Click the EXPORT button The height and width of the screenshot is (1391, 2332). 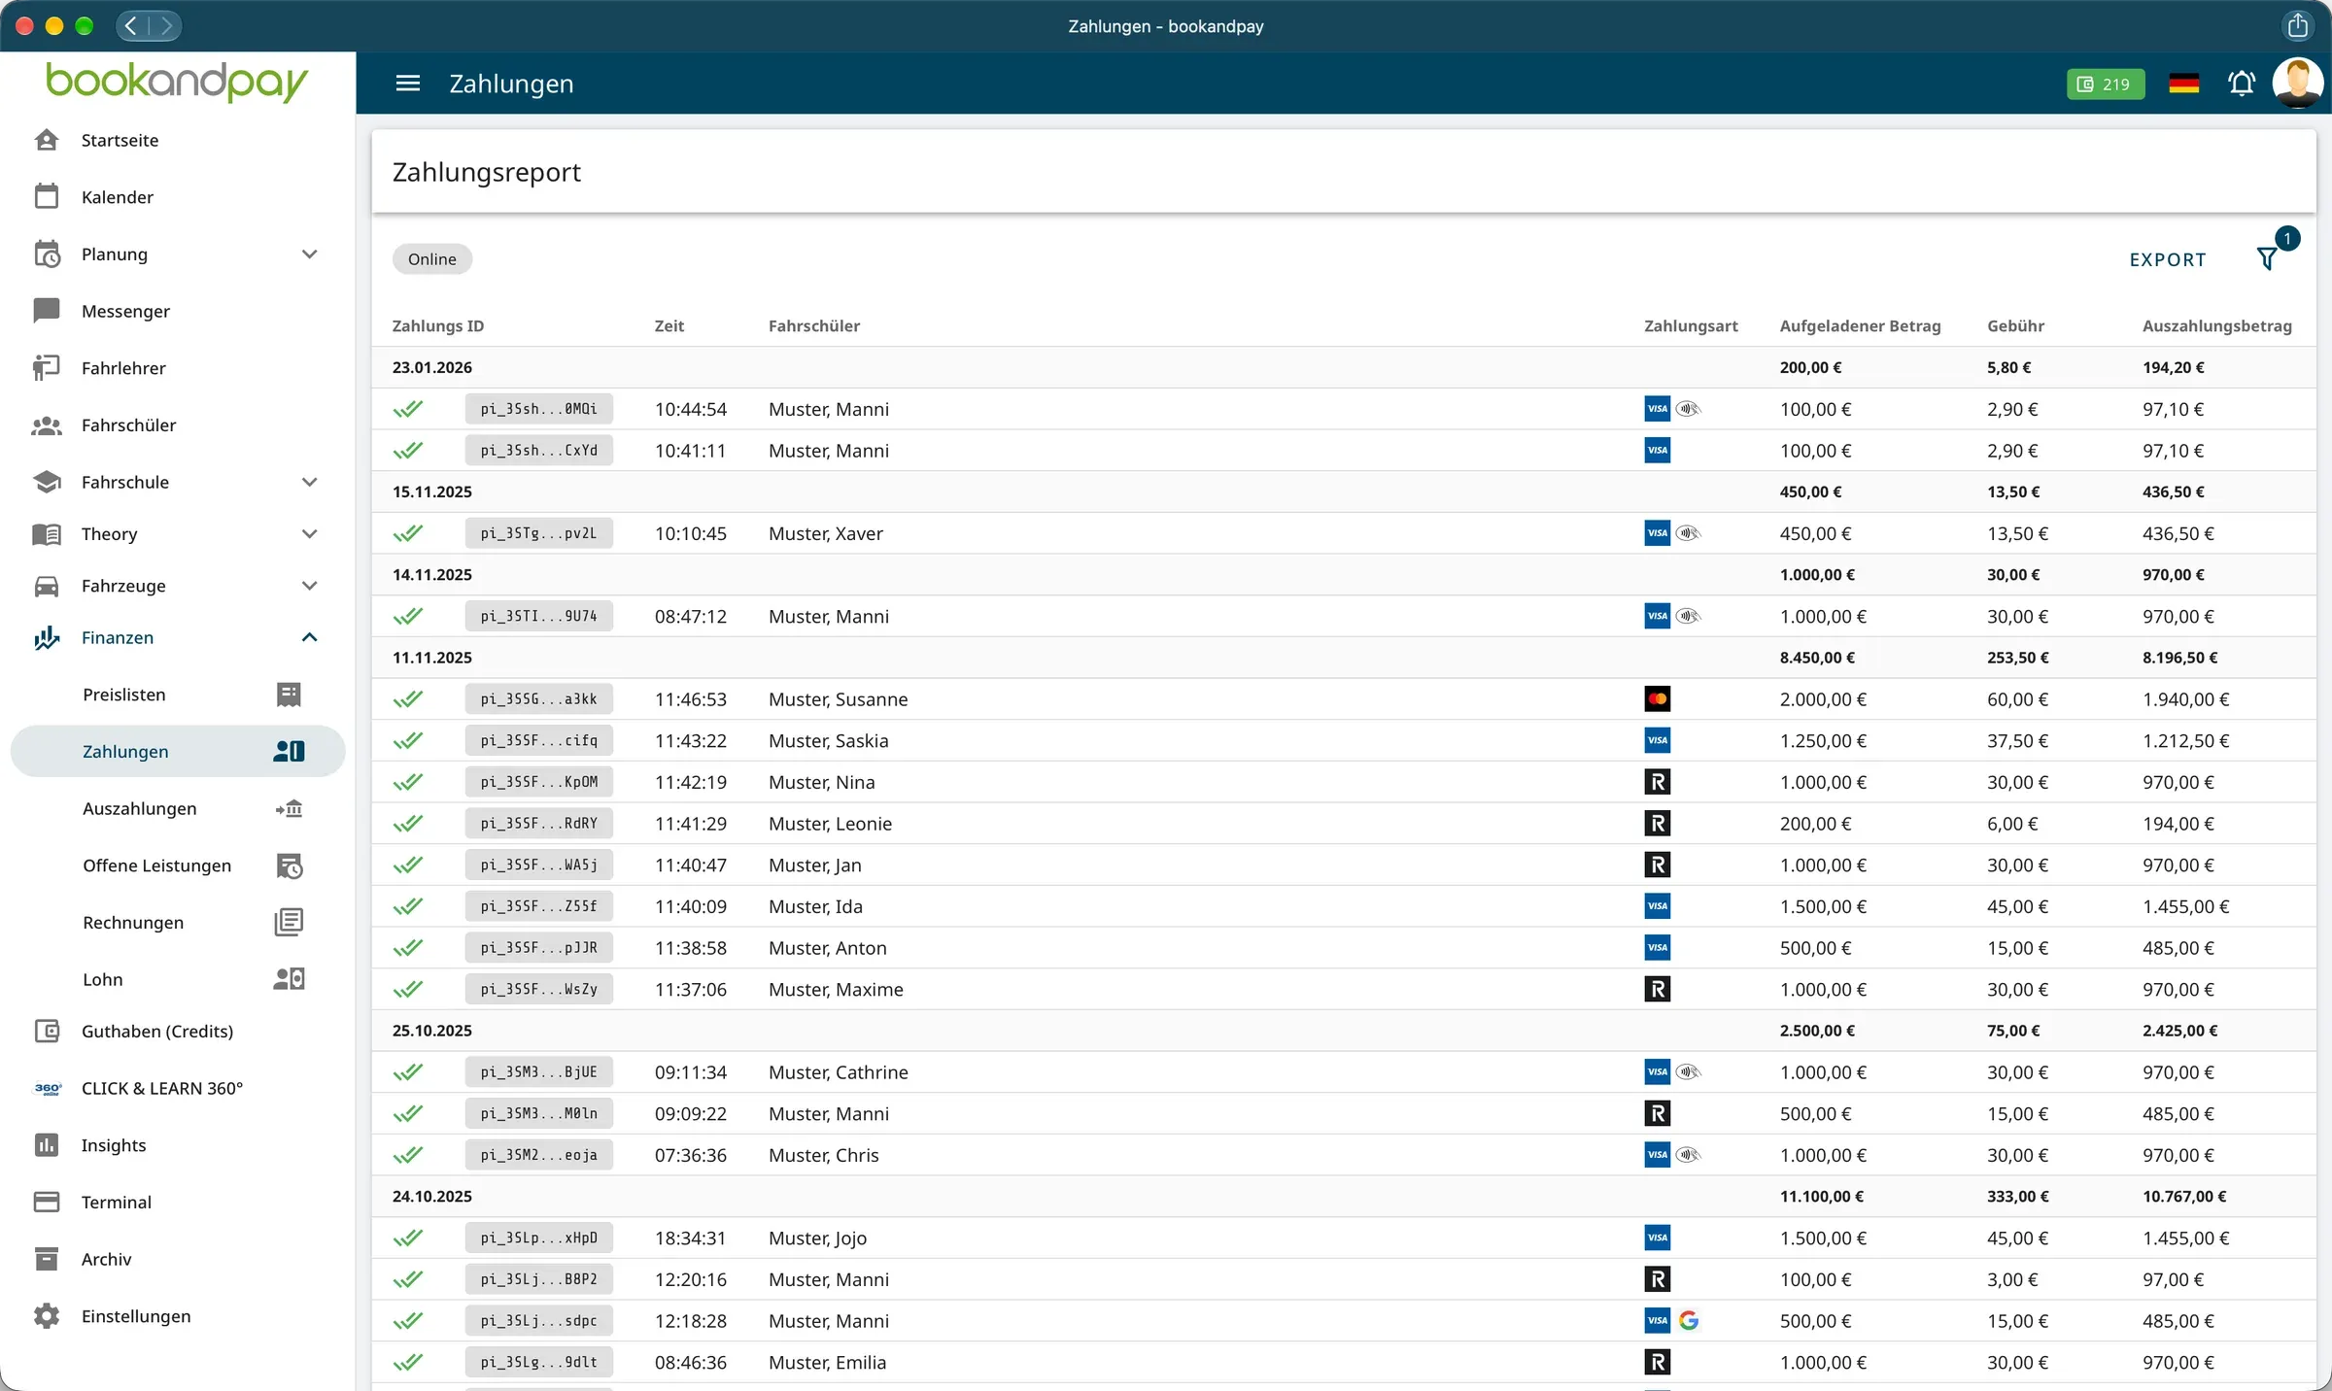pyautogui.click(x=2168, y=259)
